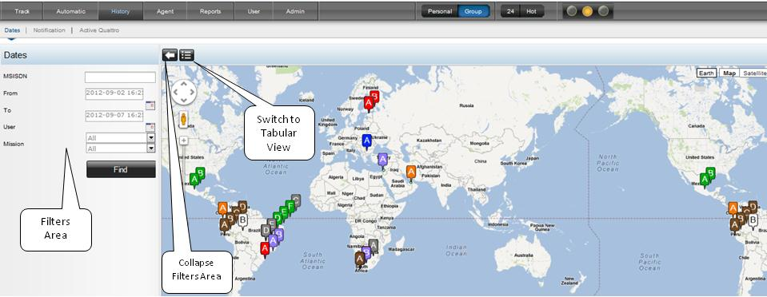The height and width of the screenshot is (297, 767).
Task: Open calendar picker beside To date
Action: pos(150,127)
